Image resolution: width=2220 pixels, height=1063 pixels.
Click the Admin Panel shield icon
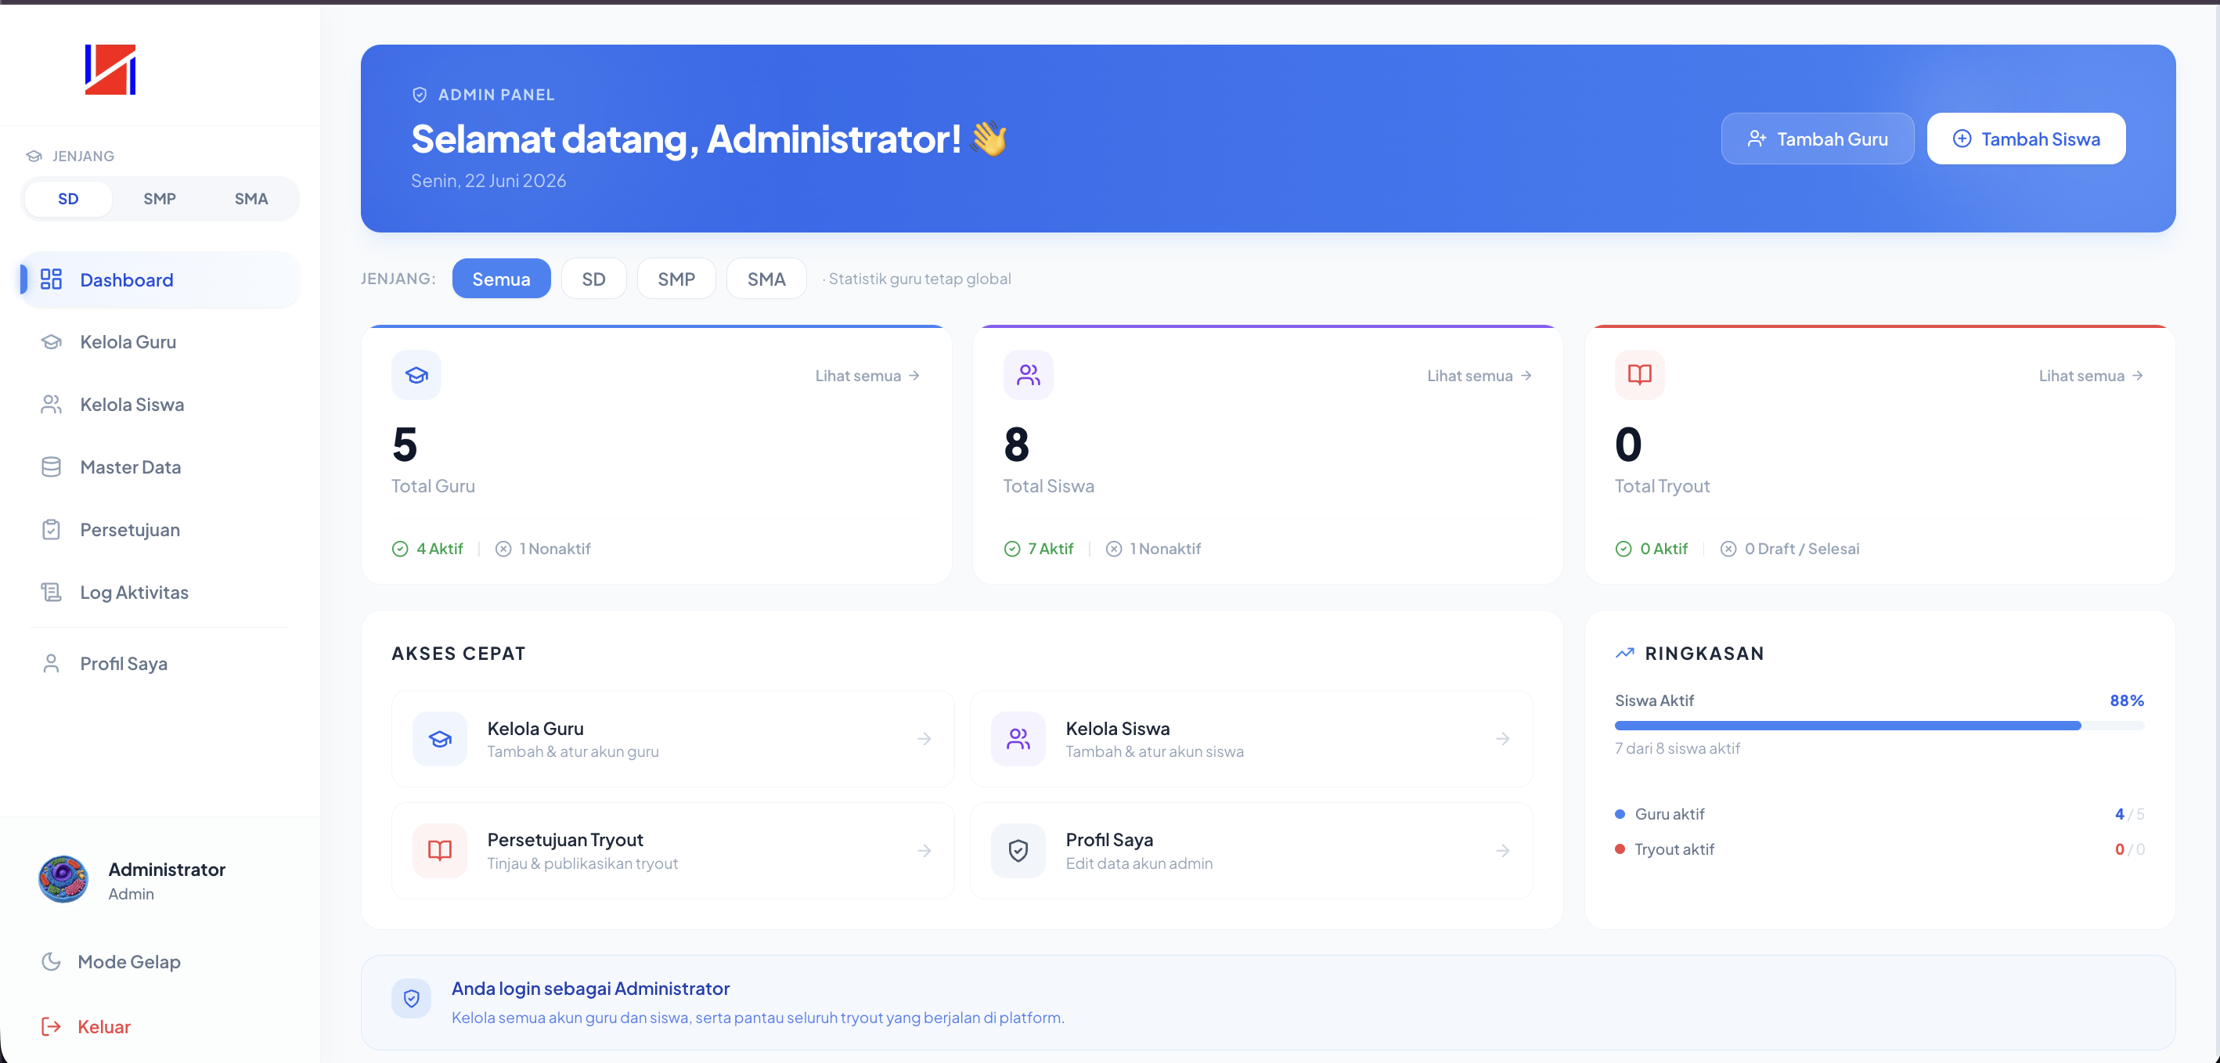tap(420, 95)
